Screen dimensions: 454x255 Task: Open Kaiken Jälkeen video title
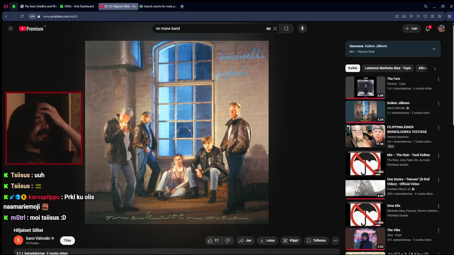click(398, 103)
